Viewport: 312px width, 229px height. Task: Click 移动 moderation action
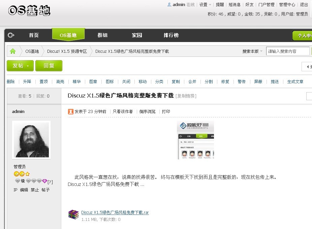[143, 82]
